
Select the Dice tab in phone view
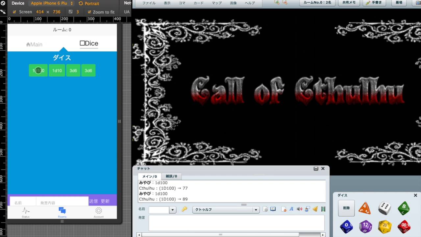pyautogui.click(x=89, y=43)
